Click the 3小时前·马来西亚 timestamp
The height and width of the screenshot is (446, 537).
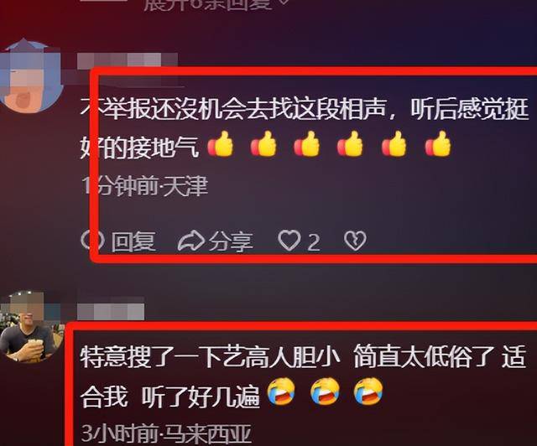(x=166, y=433)
